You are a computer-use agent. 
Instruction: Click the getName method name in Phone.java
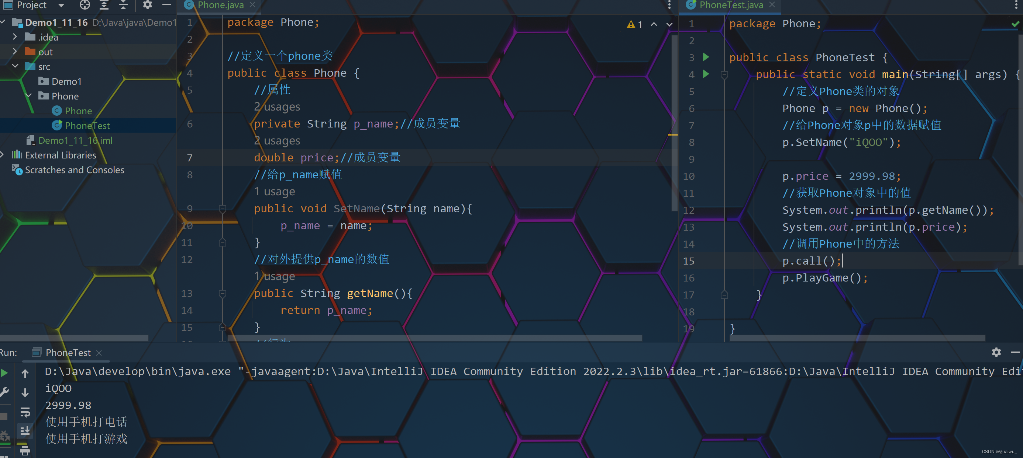click(370, 293)
